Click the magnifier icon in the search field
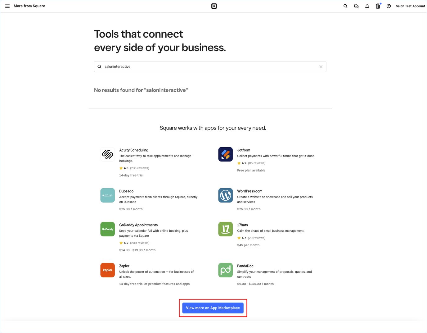 point(100,67)
